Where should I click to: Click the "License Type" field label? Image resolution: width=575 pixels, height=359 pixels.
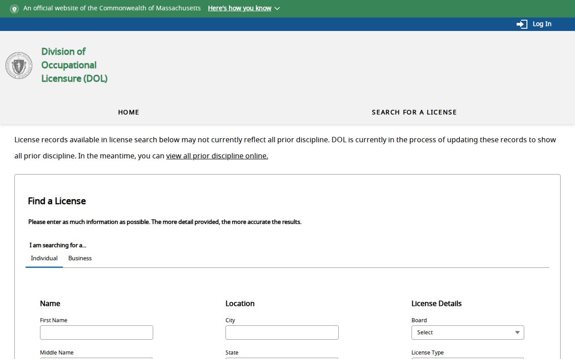click(x=428, y=353)
